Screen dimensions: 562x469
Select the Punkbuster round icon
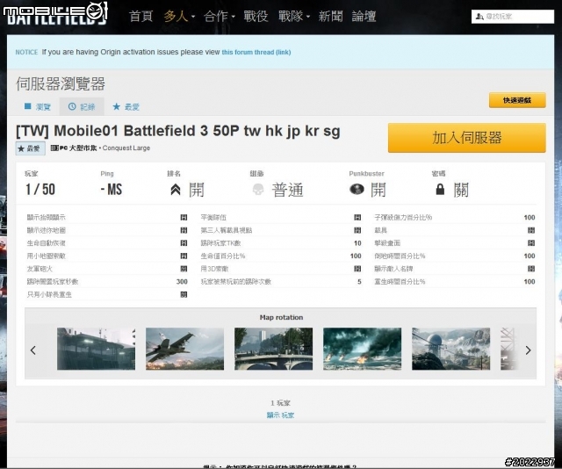pos(357,189)
